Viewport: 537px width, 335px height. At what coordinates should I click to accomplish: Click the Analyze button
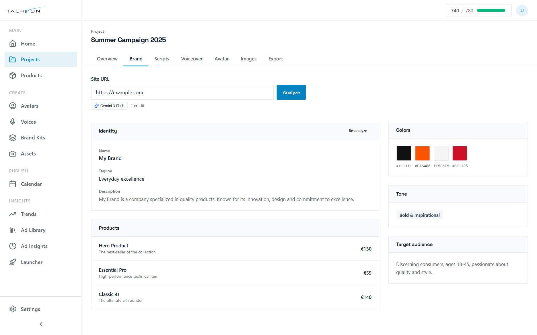291,92
